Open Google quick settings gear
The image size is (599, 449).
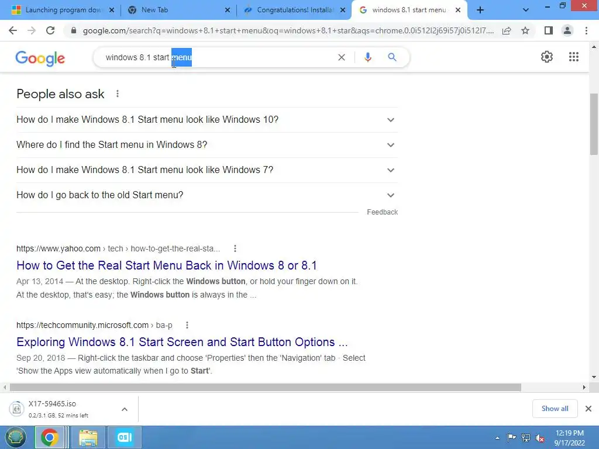(547, 57)
